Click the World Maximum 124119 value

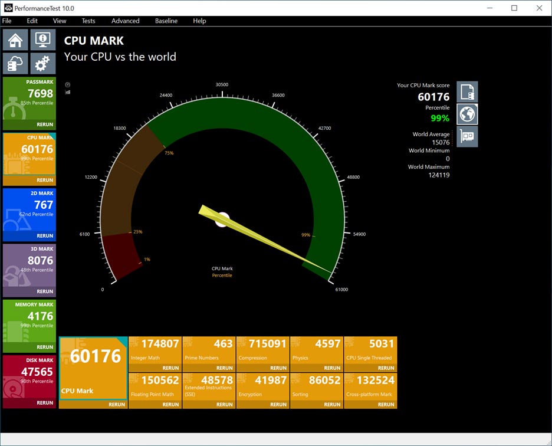tap(439, 175)
